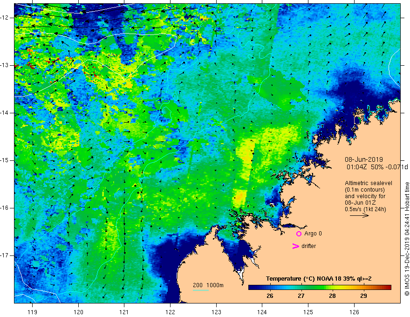Click the 'Argo 0' legend label
Image resolution: width=410 pixels, height=317 pixels.
tap(313, 234)
